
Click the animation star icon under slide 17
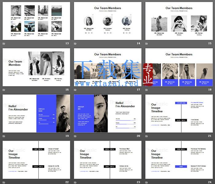pos(75,90)
